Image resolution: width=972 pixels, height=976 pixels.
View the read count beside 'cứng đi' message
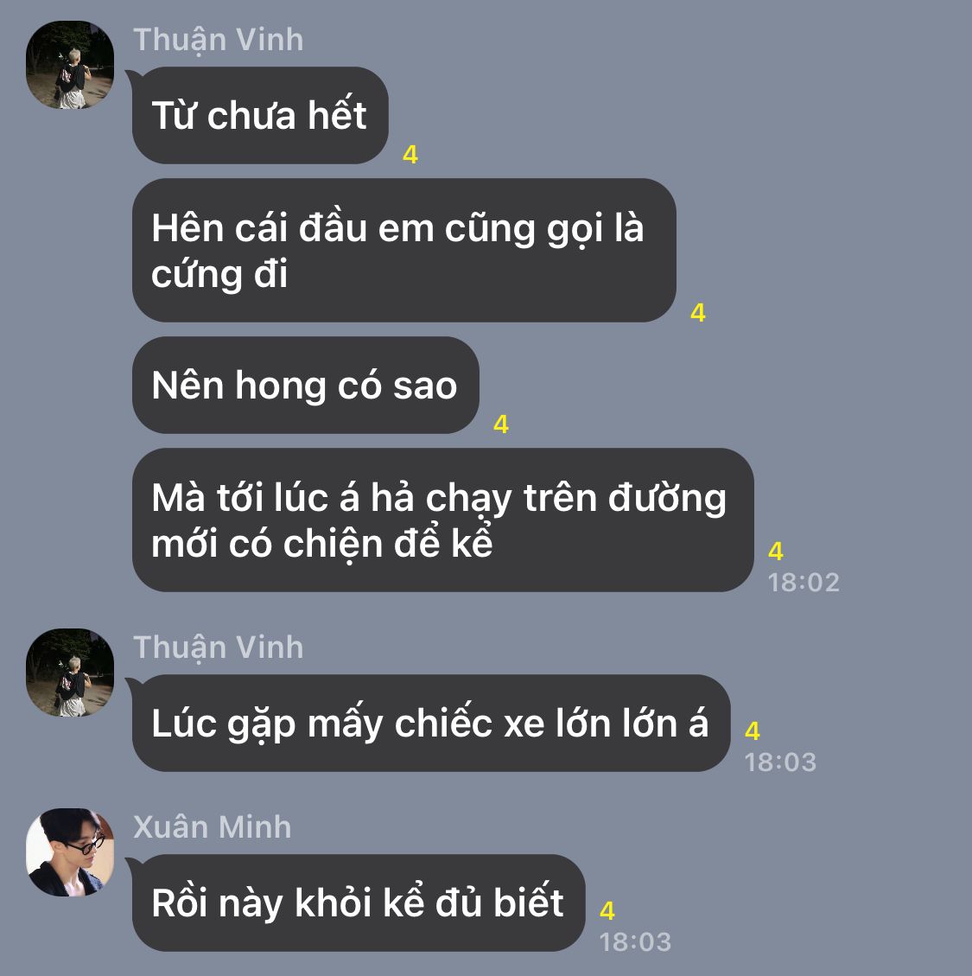698,312
